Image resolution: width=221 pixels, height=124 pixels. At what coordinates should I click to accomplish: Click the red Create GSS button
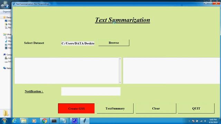pyautogui.click(x=76, y=108)
